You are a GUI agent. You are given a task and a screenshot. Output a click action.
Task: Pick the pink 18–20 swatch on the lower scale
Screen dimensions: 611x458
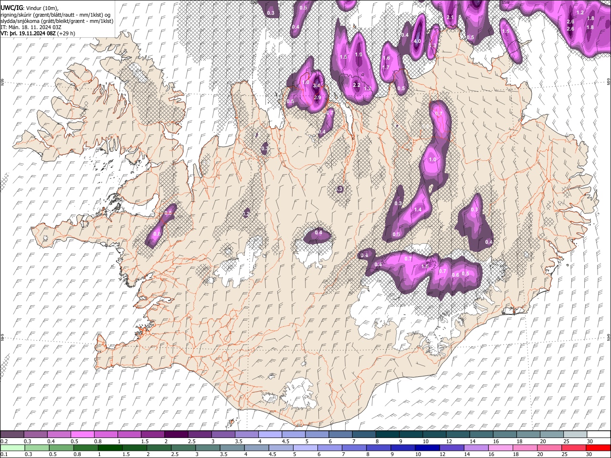coord(525,448)
